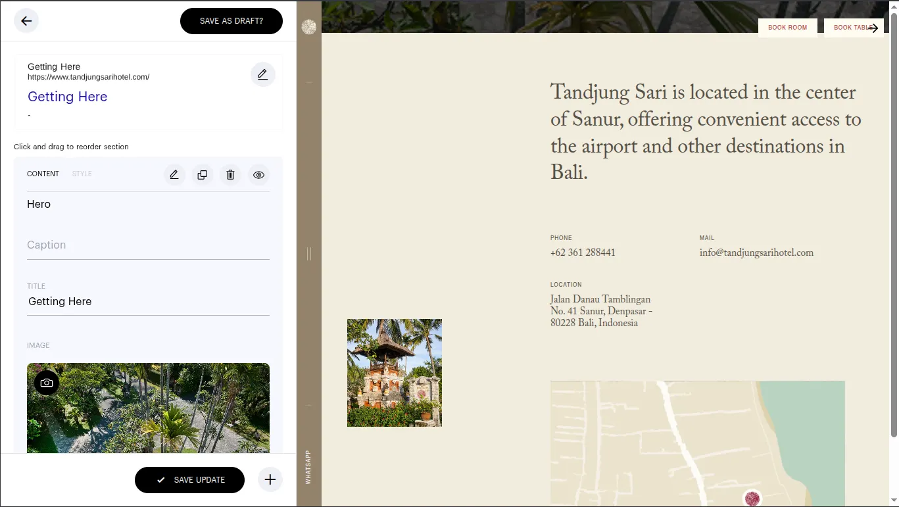
Task: Select the CONTENT tab
Action: click(43, 174)
